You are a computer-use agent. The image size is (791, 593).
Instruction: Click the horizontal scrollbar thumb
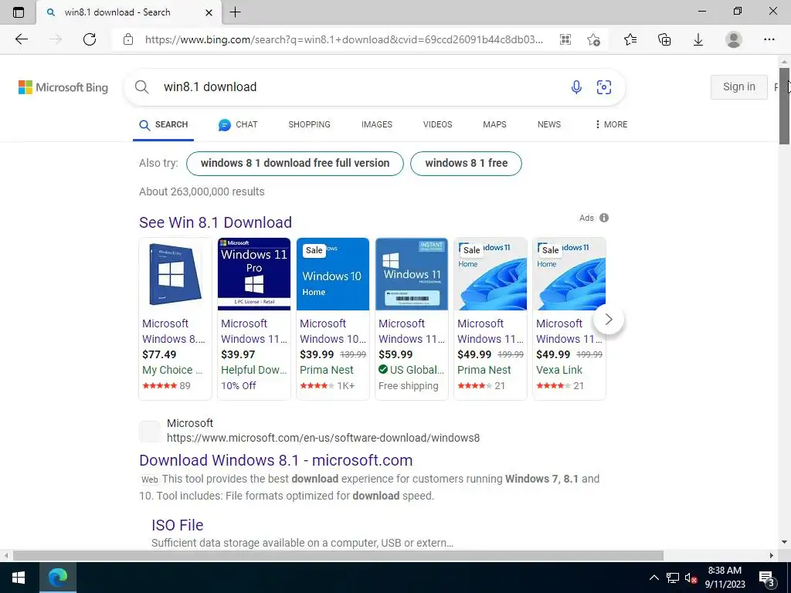(338, 556)
